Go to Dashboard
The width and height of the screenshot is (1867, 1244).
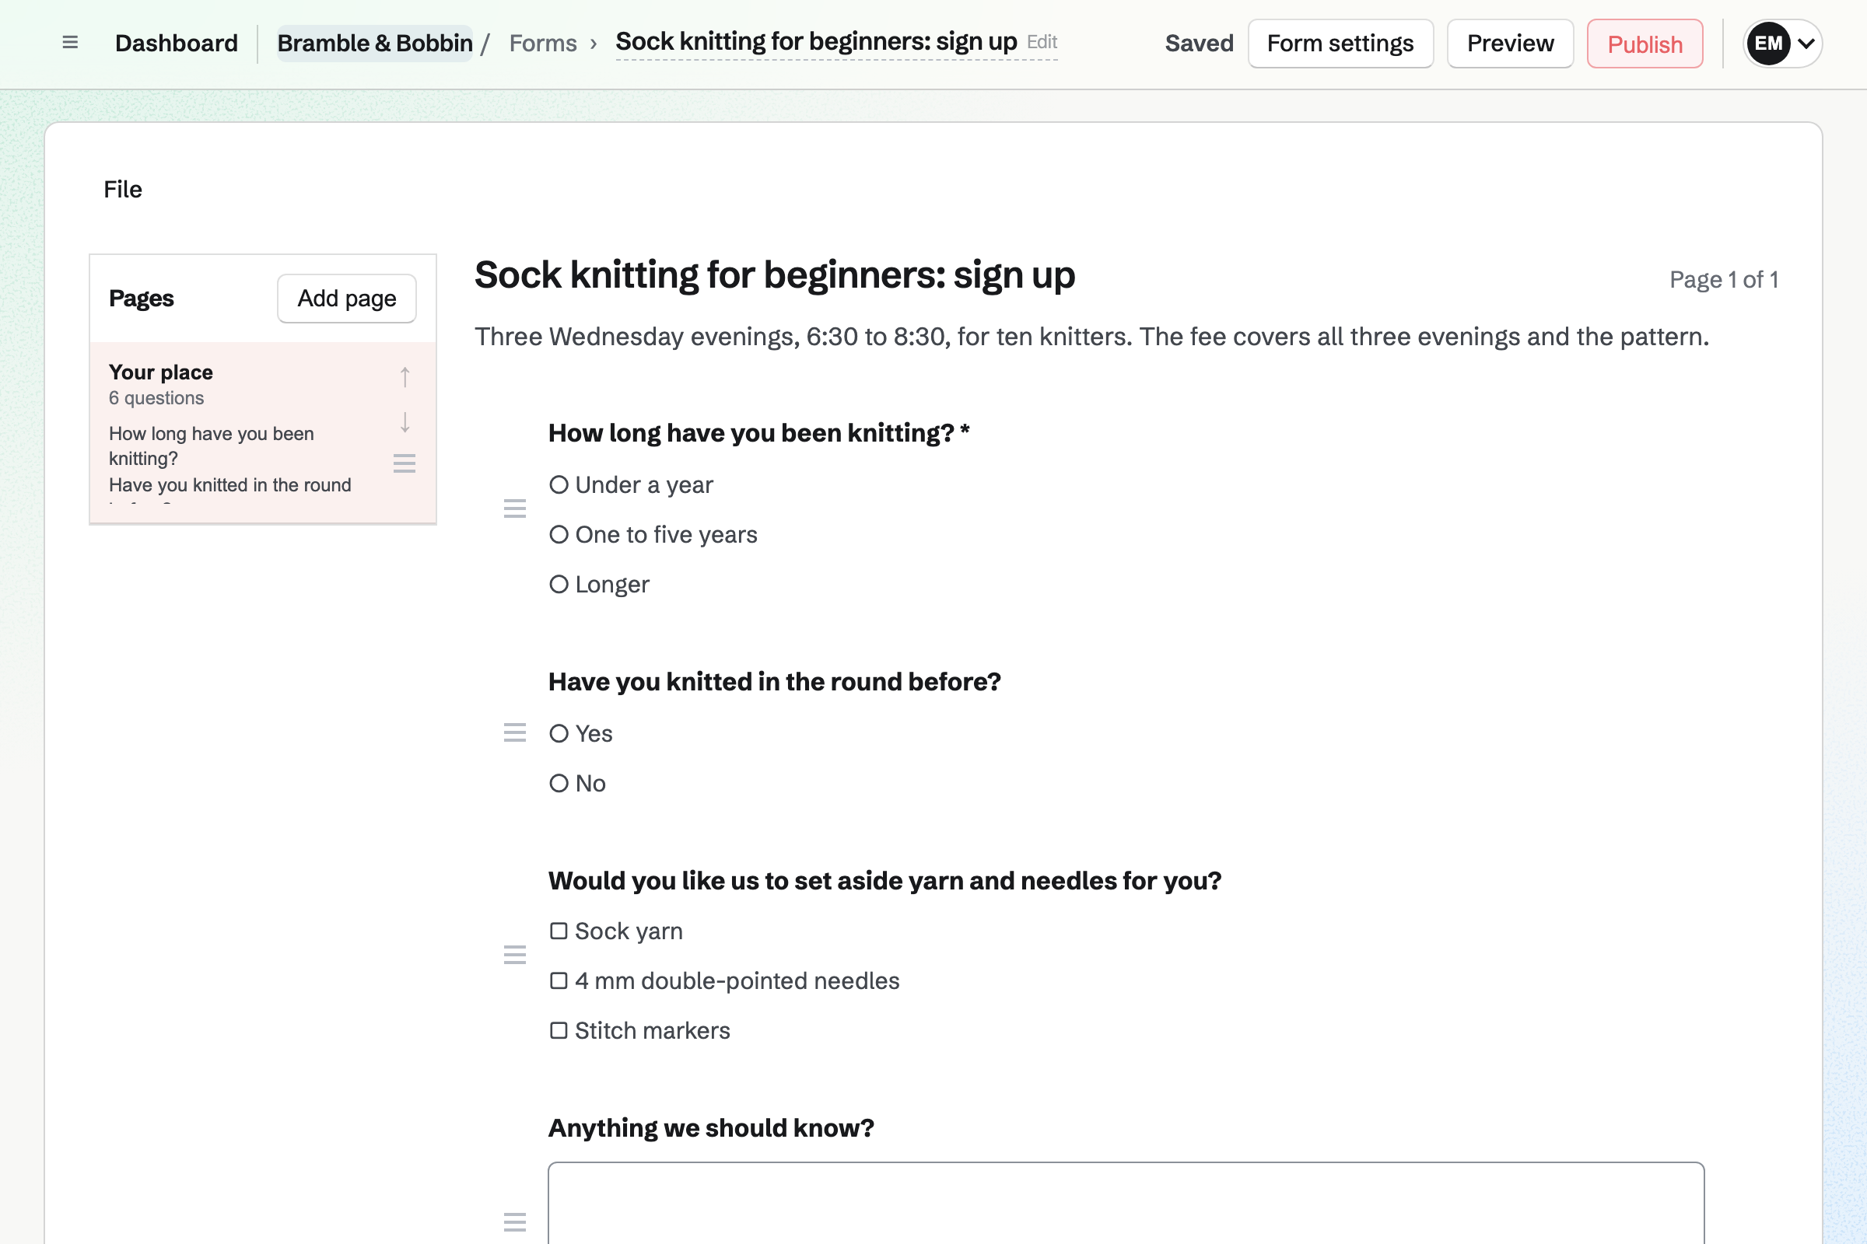point(177,44)
